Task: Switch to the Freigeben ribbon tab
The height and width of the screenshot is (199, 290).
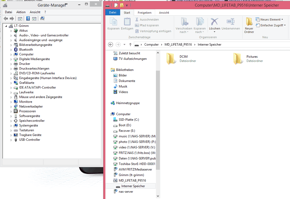Action: (144, 13)
